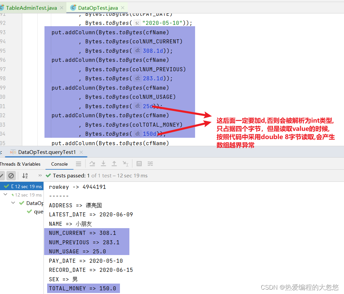Viewport: 344px width, 294px height.
Task: Click the TestNG icon on the run tab
Action: [x=13, y=152]
